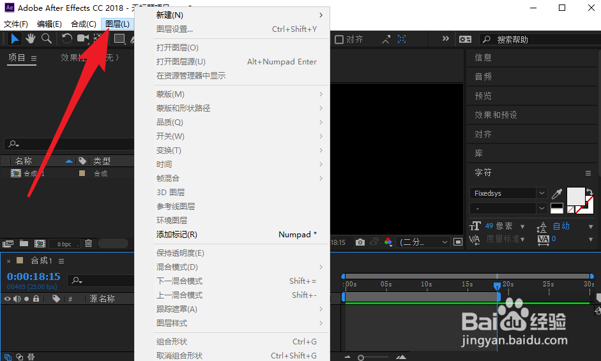This screenshot has width=601, height=361.
Task: Click the blue current time indicator
Action: (497, 286)
